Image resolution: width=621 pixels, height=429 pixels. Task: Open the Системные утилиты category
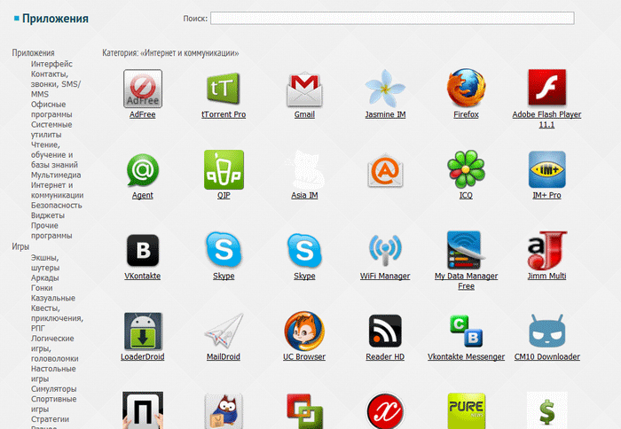[51, 129]
